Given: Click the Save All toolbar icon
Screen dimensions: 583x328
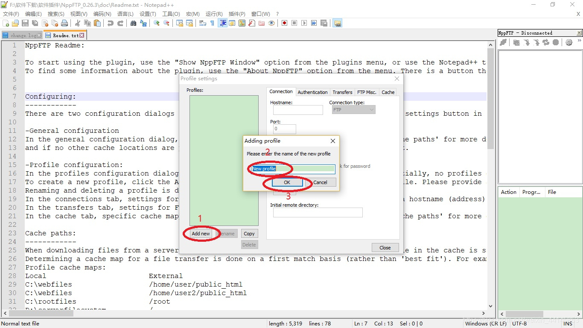Looking at the screenshot, I should tap(35, 23).
